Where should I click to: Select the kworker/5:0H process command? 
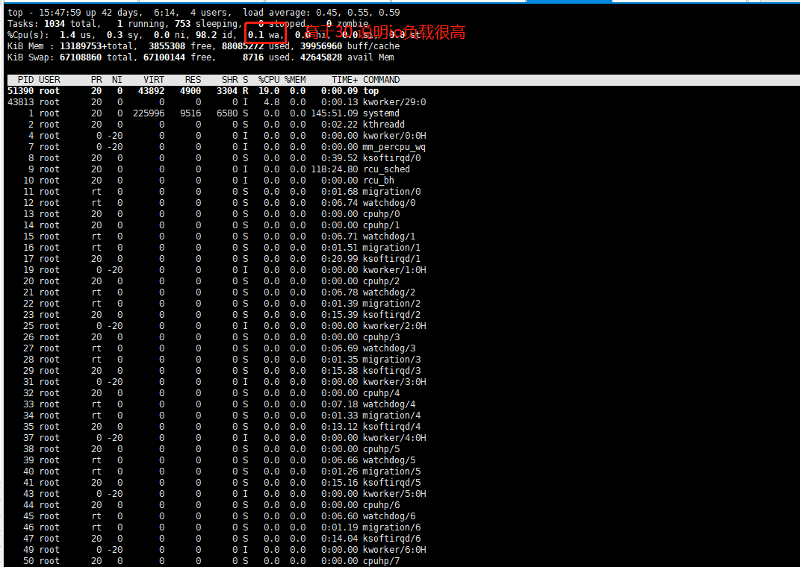click(394, 495)
